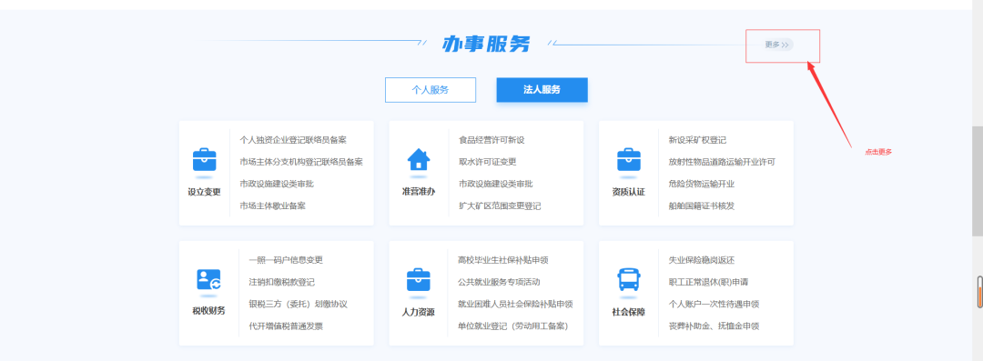The height and width of the screenshot is (361, 983).
Task: Click the 税收财务 person icon
Action: tap(208, 279)
